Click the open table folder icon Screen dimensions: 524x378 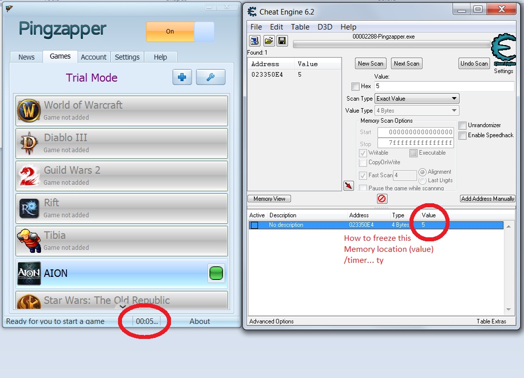pyautogui.click(x=268, y=41)
